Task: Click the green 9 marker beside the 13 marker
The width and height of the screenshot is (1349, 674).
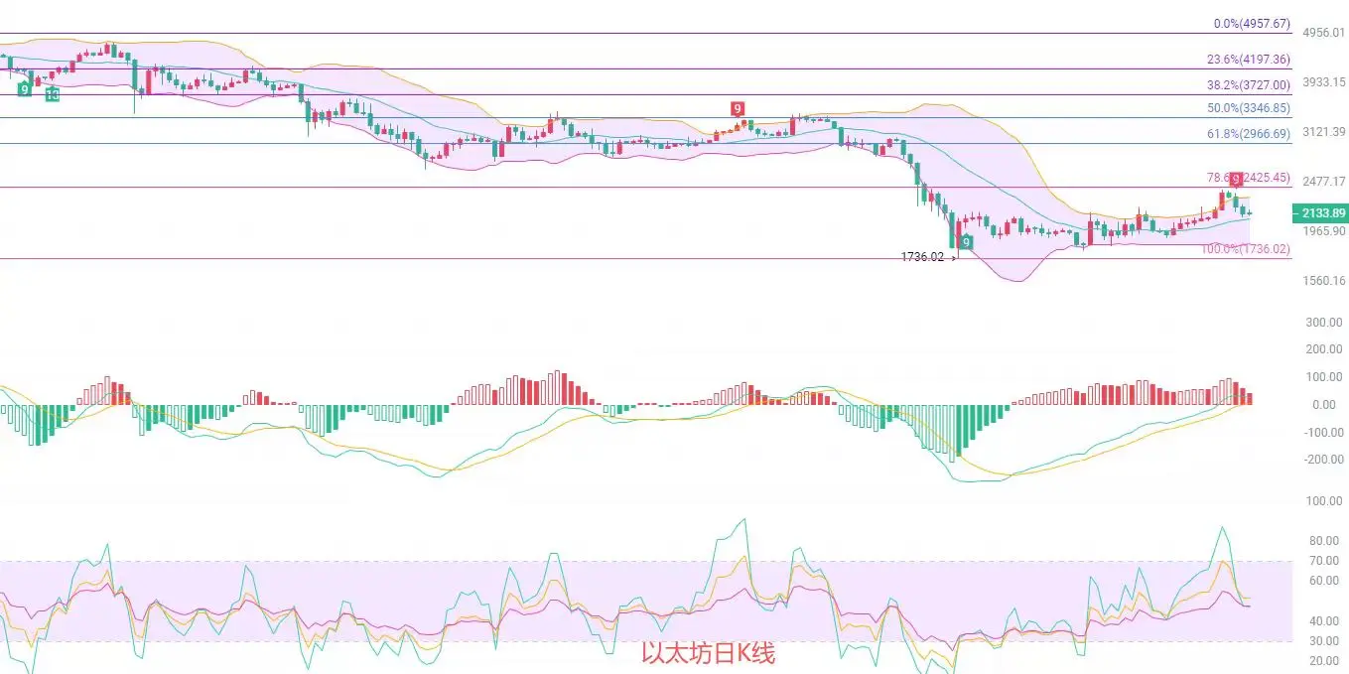Action: 24,89
